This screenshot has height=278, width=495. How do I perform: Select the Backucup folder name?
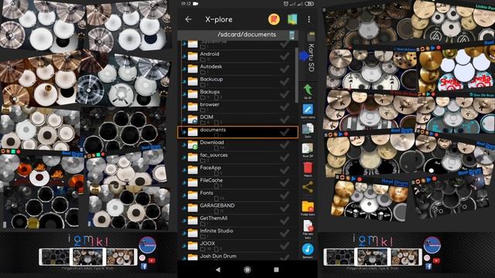[211, 79]
